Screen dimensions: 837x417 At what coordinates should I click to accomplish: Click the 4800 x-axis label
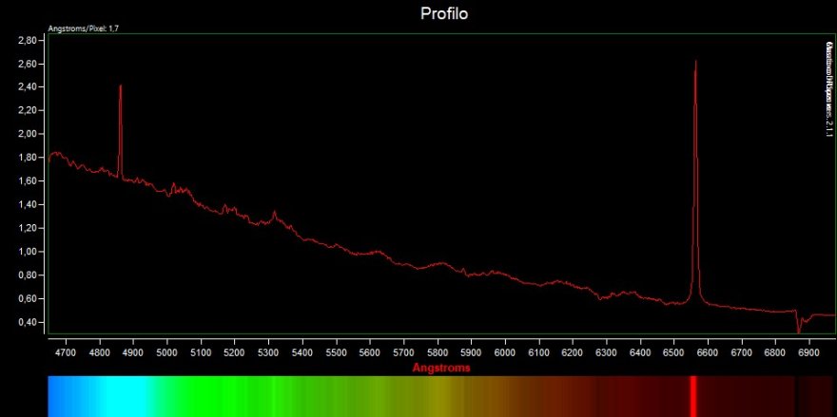pos(99,352)
